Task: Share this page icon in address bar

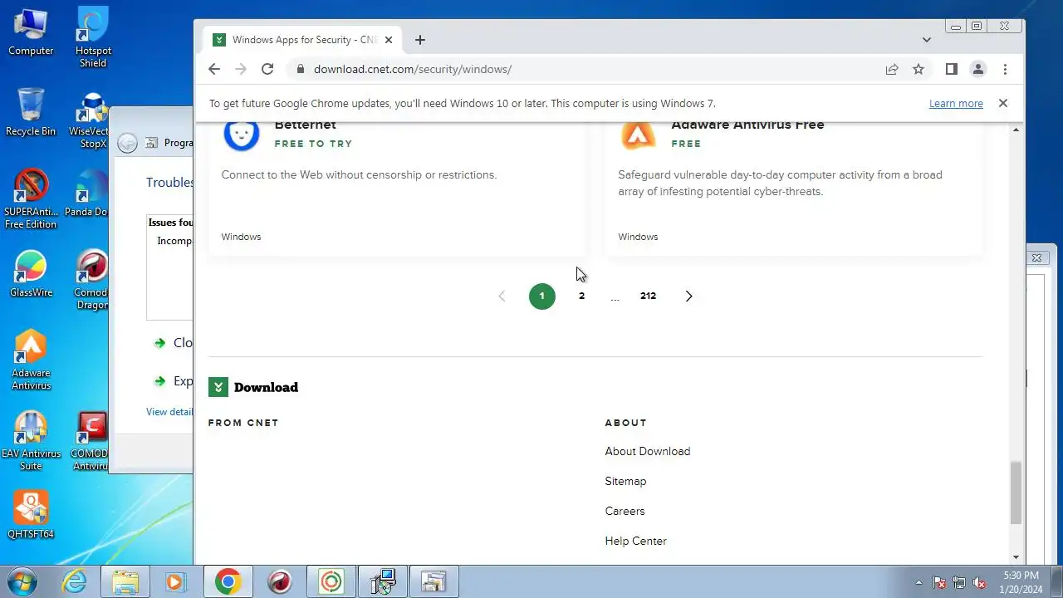Action: point(892,69)
